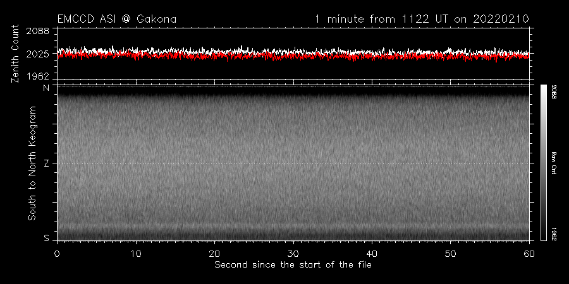Screen dimensions: 569x284
Task: Click the 10 second tick label
Action: (136, 253)
